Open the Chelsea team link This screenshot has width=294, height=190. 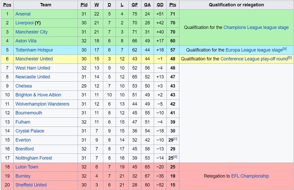(x=24, y=86)
